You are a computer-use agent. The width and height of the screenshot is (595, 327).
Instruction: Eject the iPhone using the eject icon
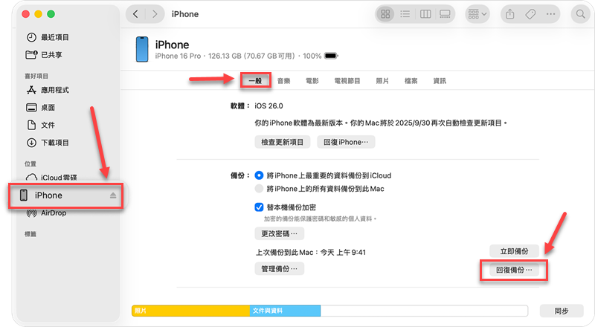(x=113, y=195)
